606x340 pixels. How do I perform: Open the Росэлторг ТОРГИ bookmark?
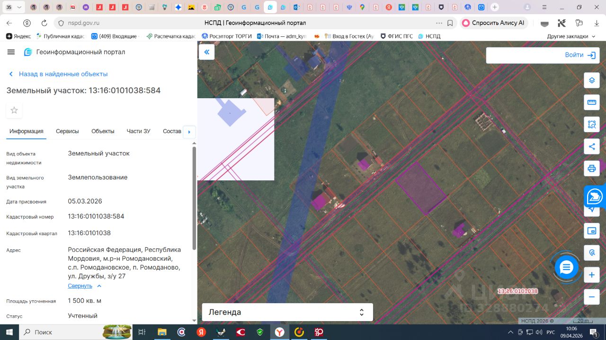[227, 36]
